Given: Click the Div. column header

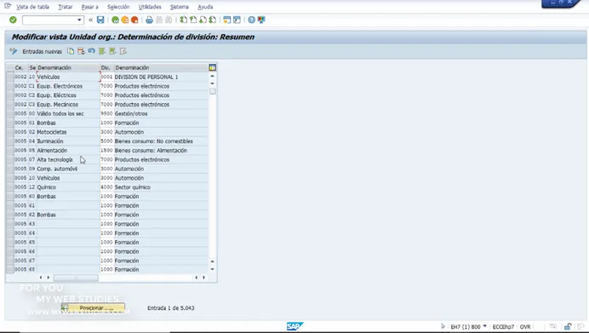Looking at the screenshot, I should point(106,67).
